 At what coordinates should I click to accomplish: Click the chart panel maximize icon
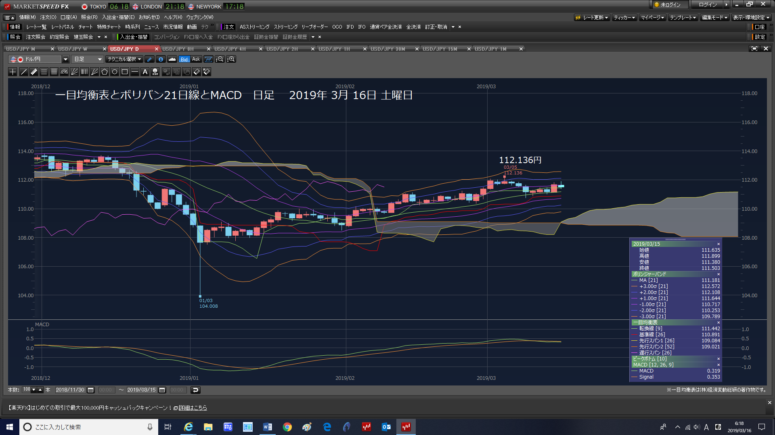tap(754, 49)
